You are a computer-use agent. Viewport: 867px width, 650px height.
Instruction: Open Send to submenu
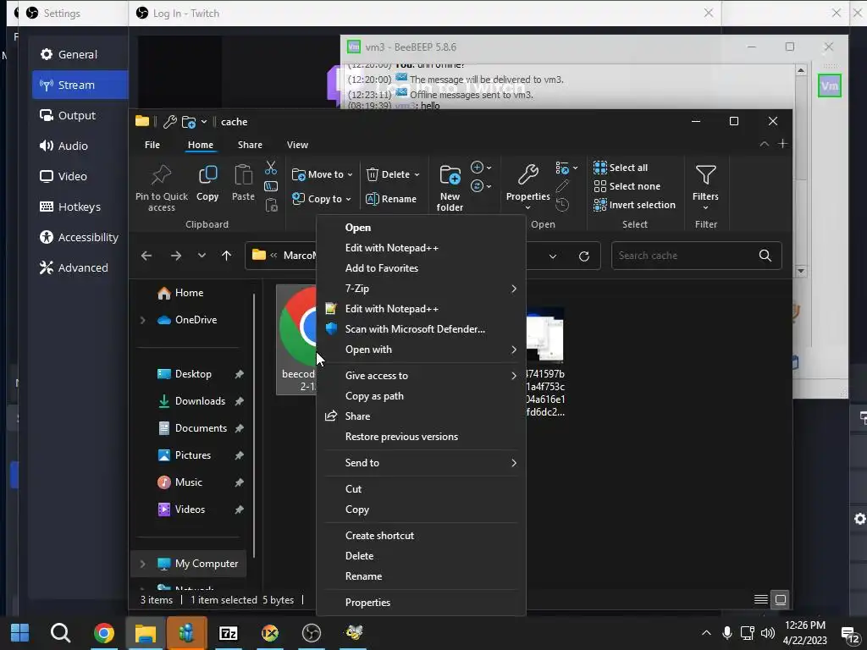(421, 463)
